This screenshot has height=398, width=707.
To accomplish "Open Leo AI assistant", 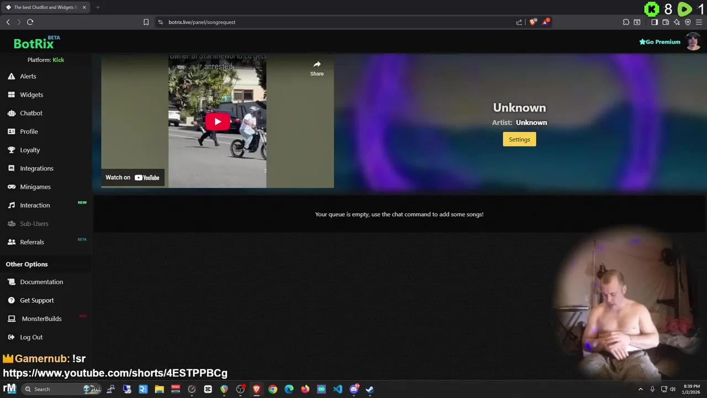I will click(677, 22).
